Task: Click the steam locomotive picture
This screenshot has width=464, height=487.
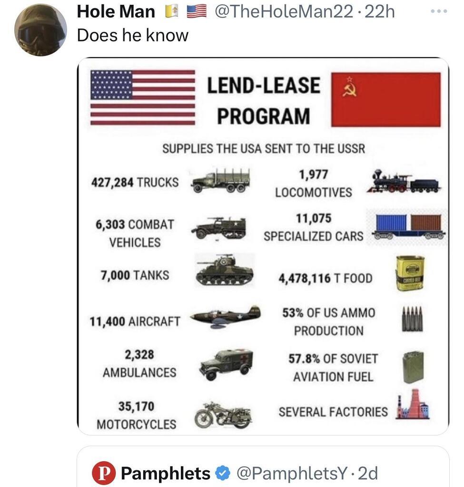Action: (x=403, y=182)
